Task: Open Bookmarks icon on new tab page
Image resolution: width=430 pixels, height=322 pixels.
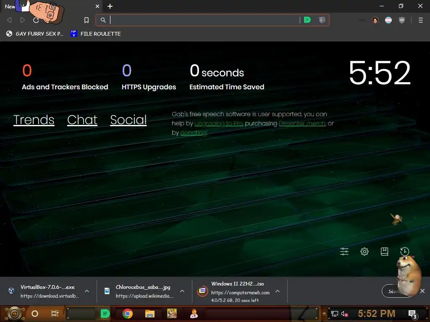Action: tap(385, 252)
